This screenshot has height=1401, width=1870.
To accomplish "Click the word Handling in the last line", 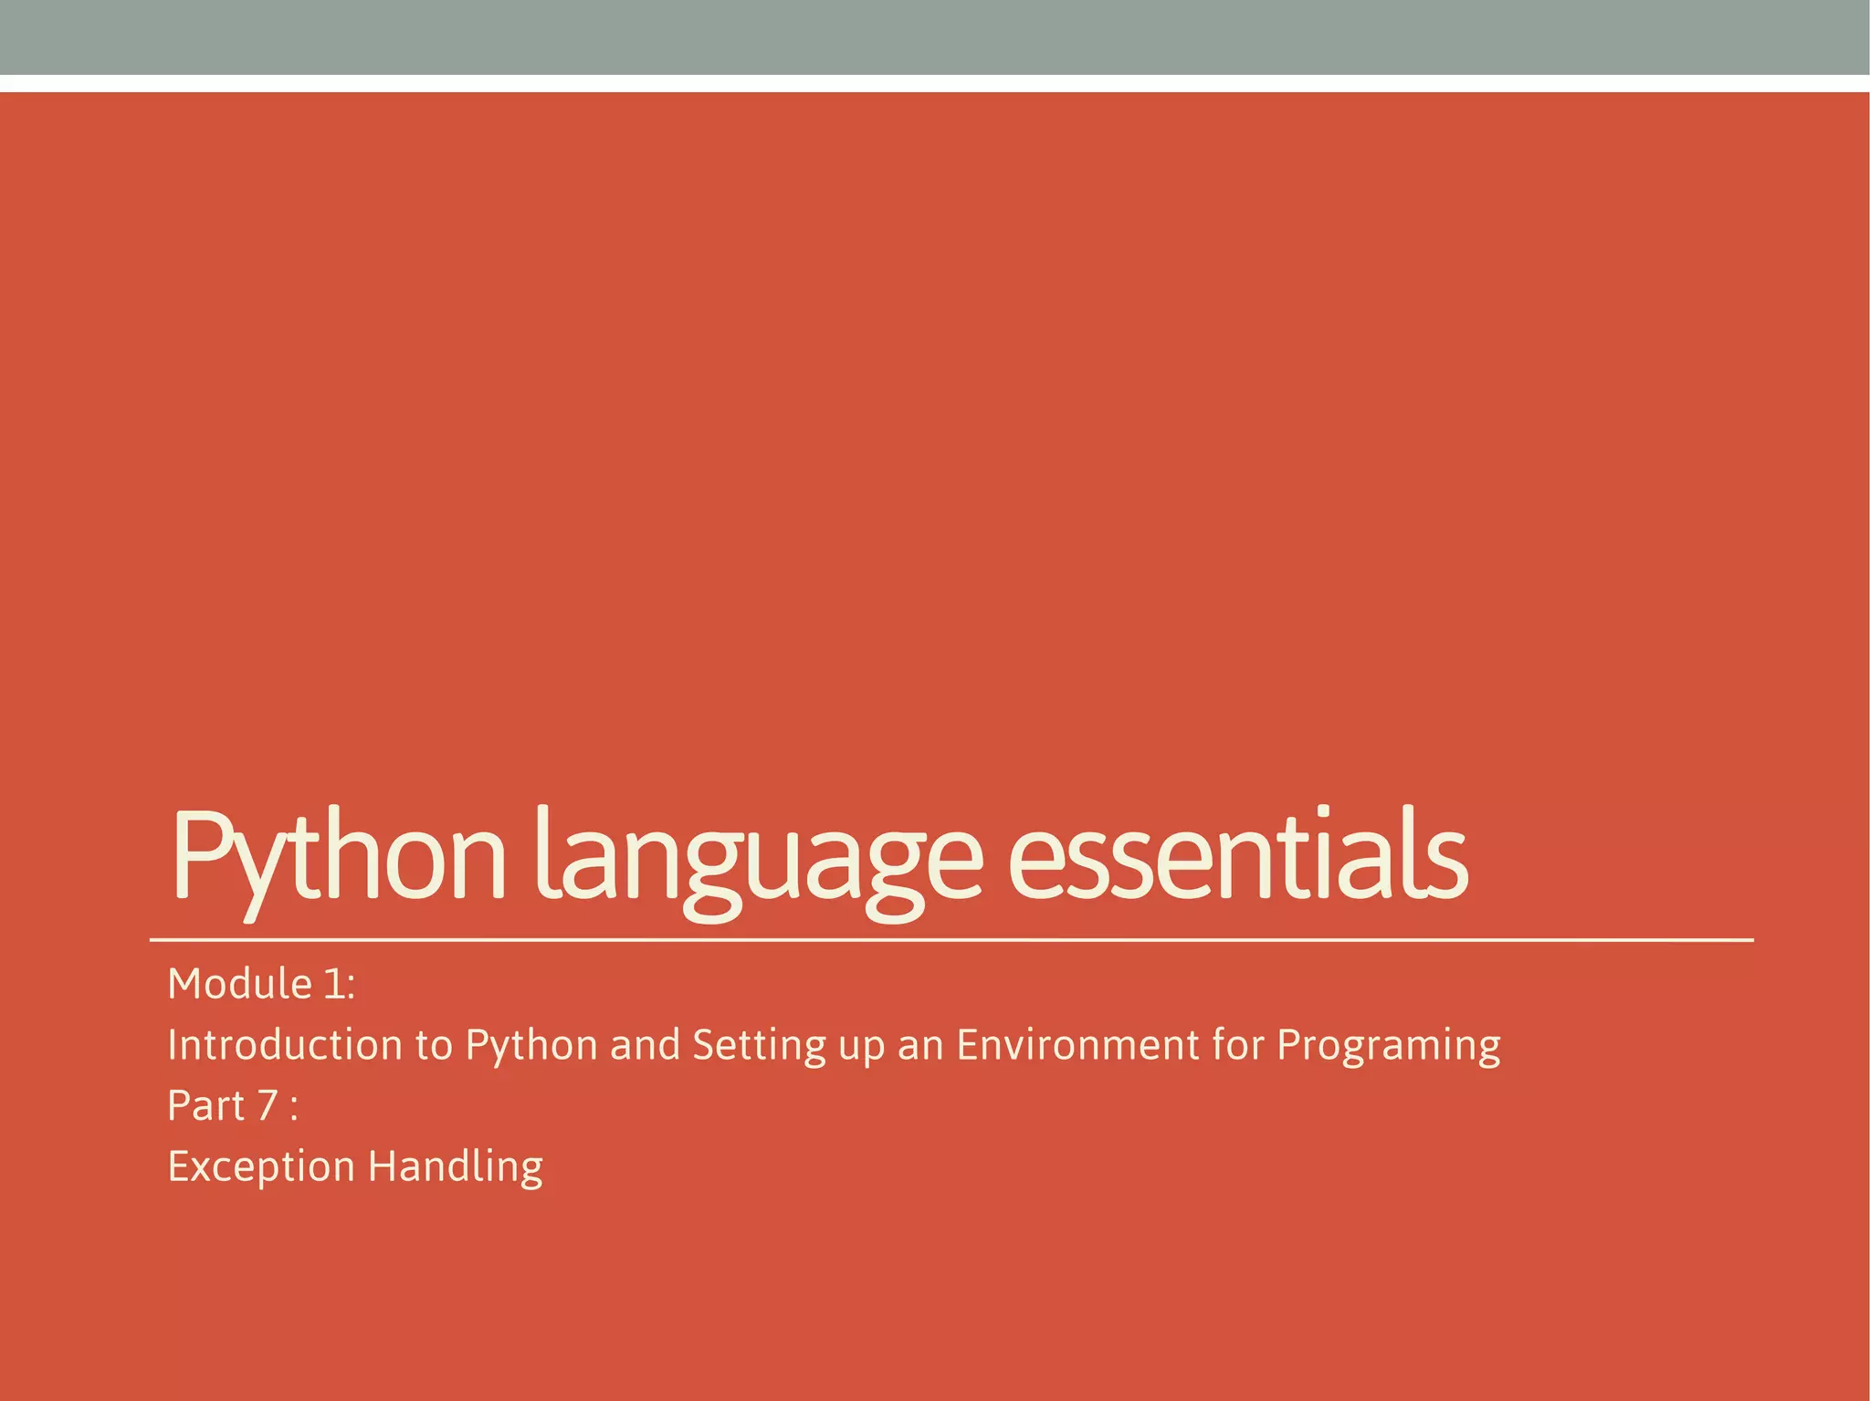I will (455, 1166).
